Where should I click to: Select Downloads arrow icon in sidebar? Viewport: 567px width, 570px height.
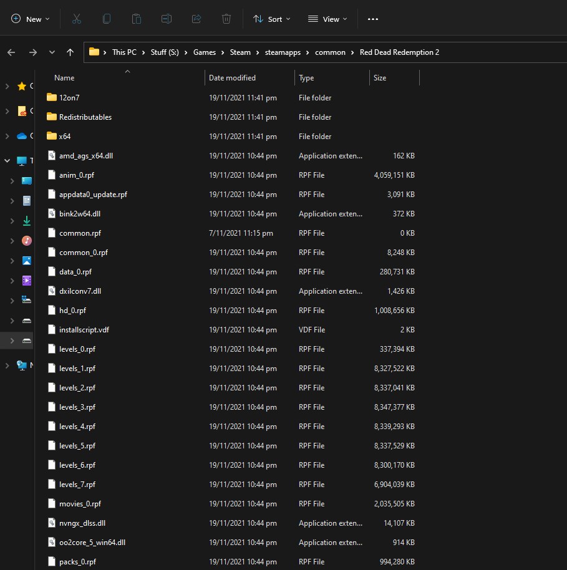tap(27, 221)
